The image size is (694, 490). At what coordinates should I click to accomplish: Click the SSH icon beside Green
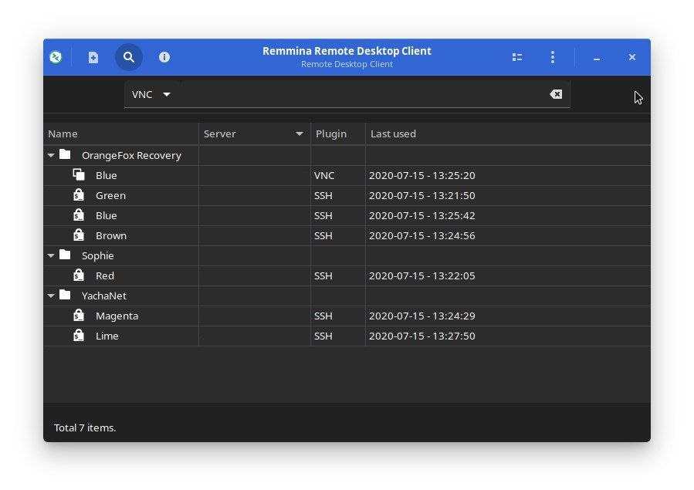point(79,195)
